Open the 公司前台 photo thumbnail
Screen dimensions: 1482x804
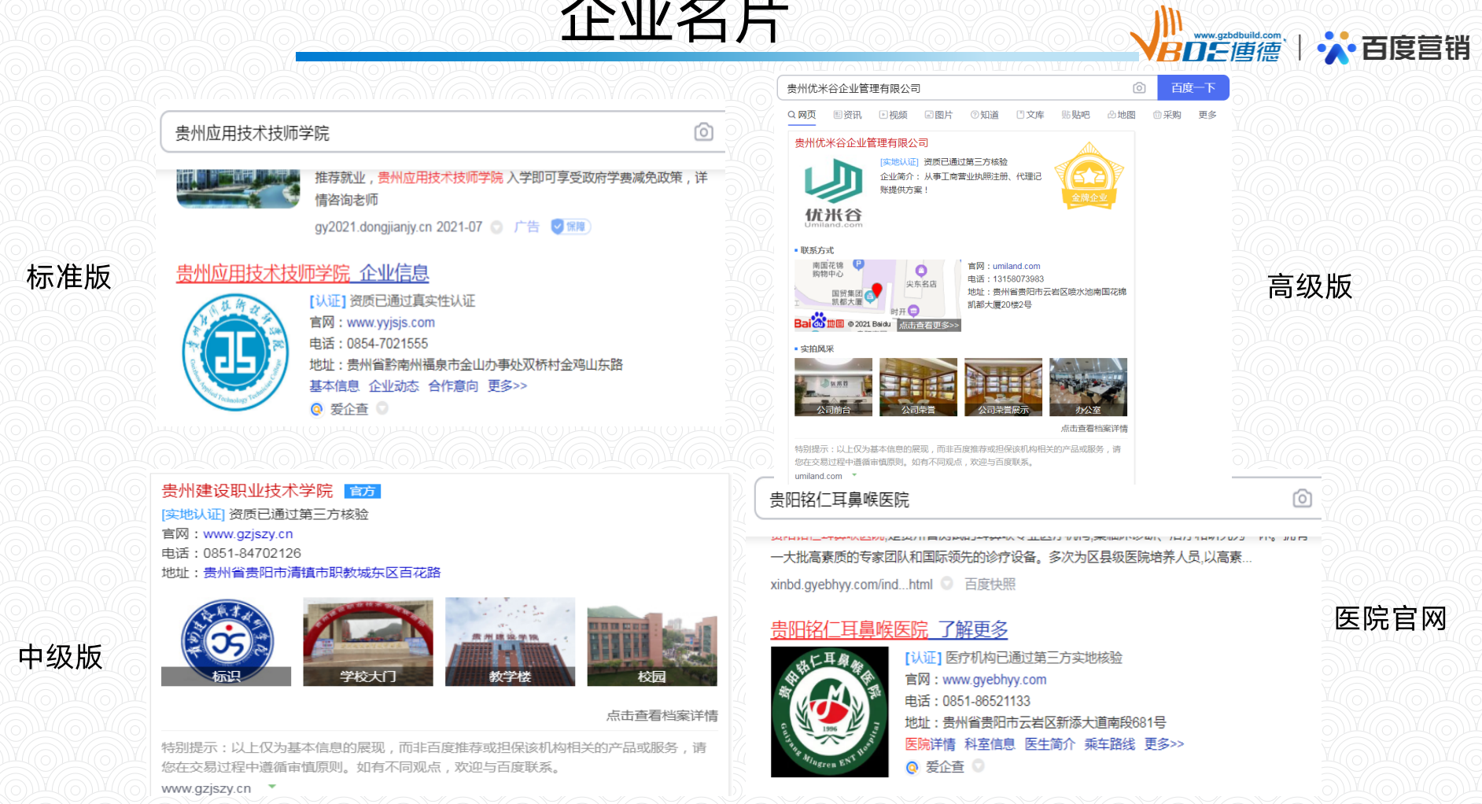pos(833,387)
